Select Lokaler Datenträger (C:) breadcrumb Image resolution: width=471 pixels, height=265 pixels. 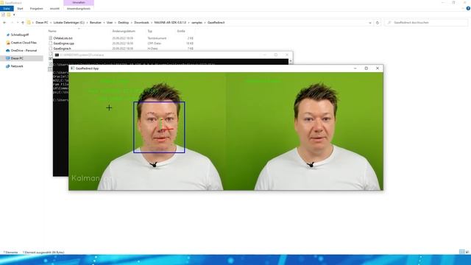[x=68, y=23]
